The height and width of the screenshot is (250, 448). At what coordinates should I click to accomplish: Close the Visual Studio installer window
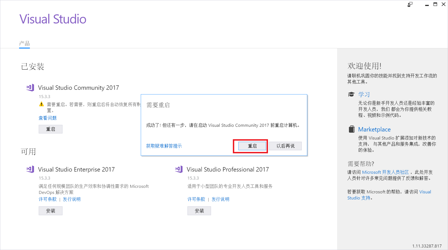point(444,4)
